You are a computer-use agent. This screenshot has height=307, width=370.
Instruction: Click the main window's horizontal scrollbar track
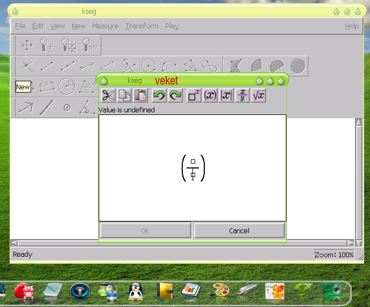pos(54,243)
